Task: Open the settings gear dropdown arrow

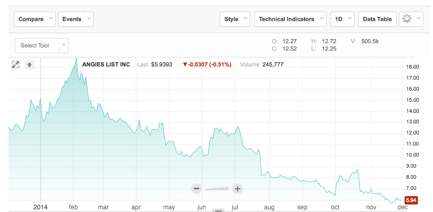Action: 419,19
